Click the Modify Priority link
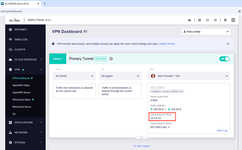Image resolution: width=242 pixels, height=150 pixels. 167,44
